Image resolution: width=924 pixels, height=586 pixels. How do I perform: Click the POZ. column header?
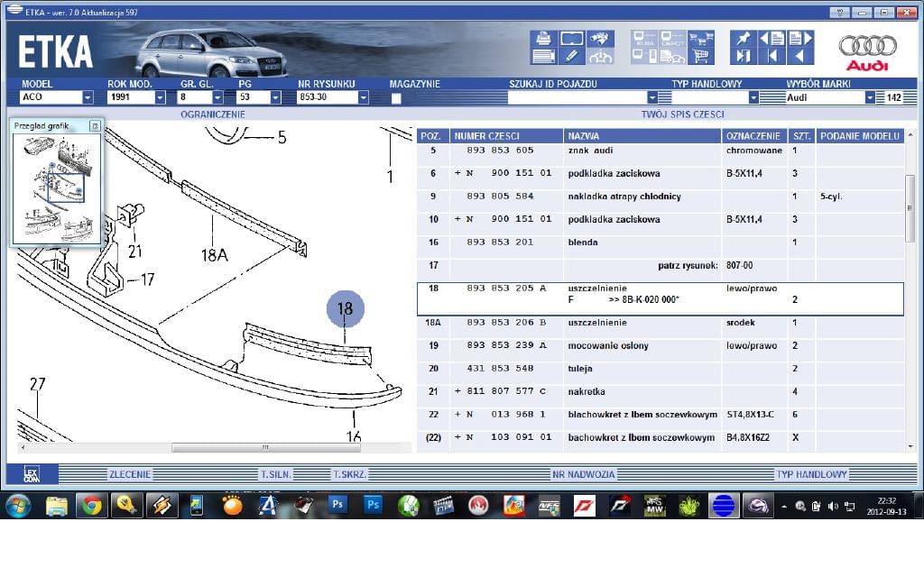click(x=432, y=136)
